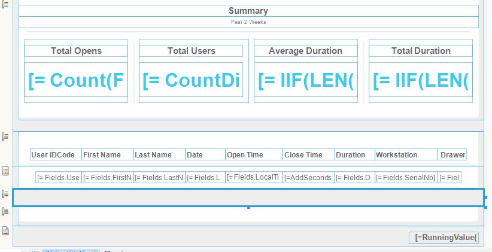
Task: Click the AddSeconds expression textbox
Action: [308, 177]
